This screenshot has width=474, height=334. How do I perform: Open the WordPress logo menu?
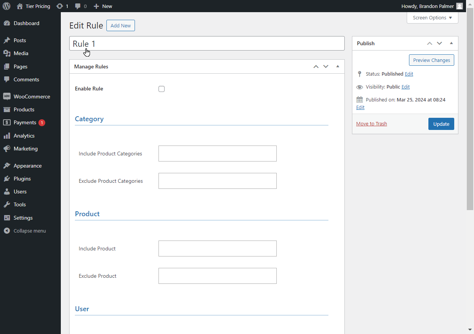pos(6,6)
